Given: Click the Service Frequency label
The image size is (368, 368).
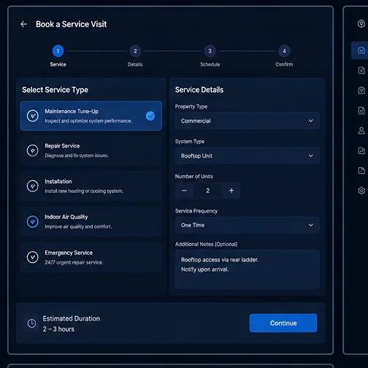Looking at the screenshot, I should click(x=196, y=211).
